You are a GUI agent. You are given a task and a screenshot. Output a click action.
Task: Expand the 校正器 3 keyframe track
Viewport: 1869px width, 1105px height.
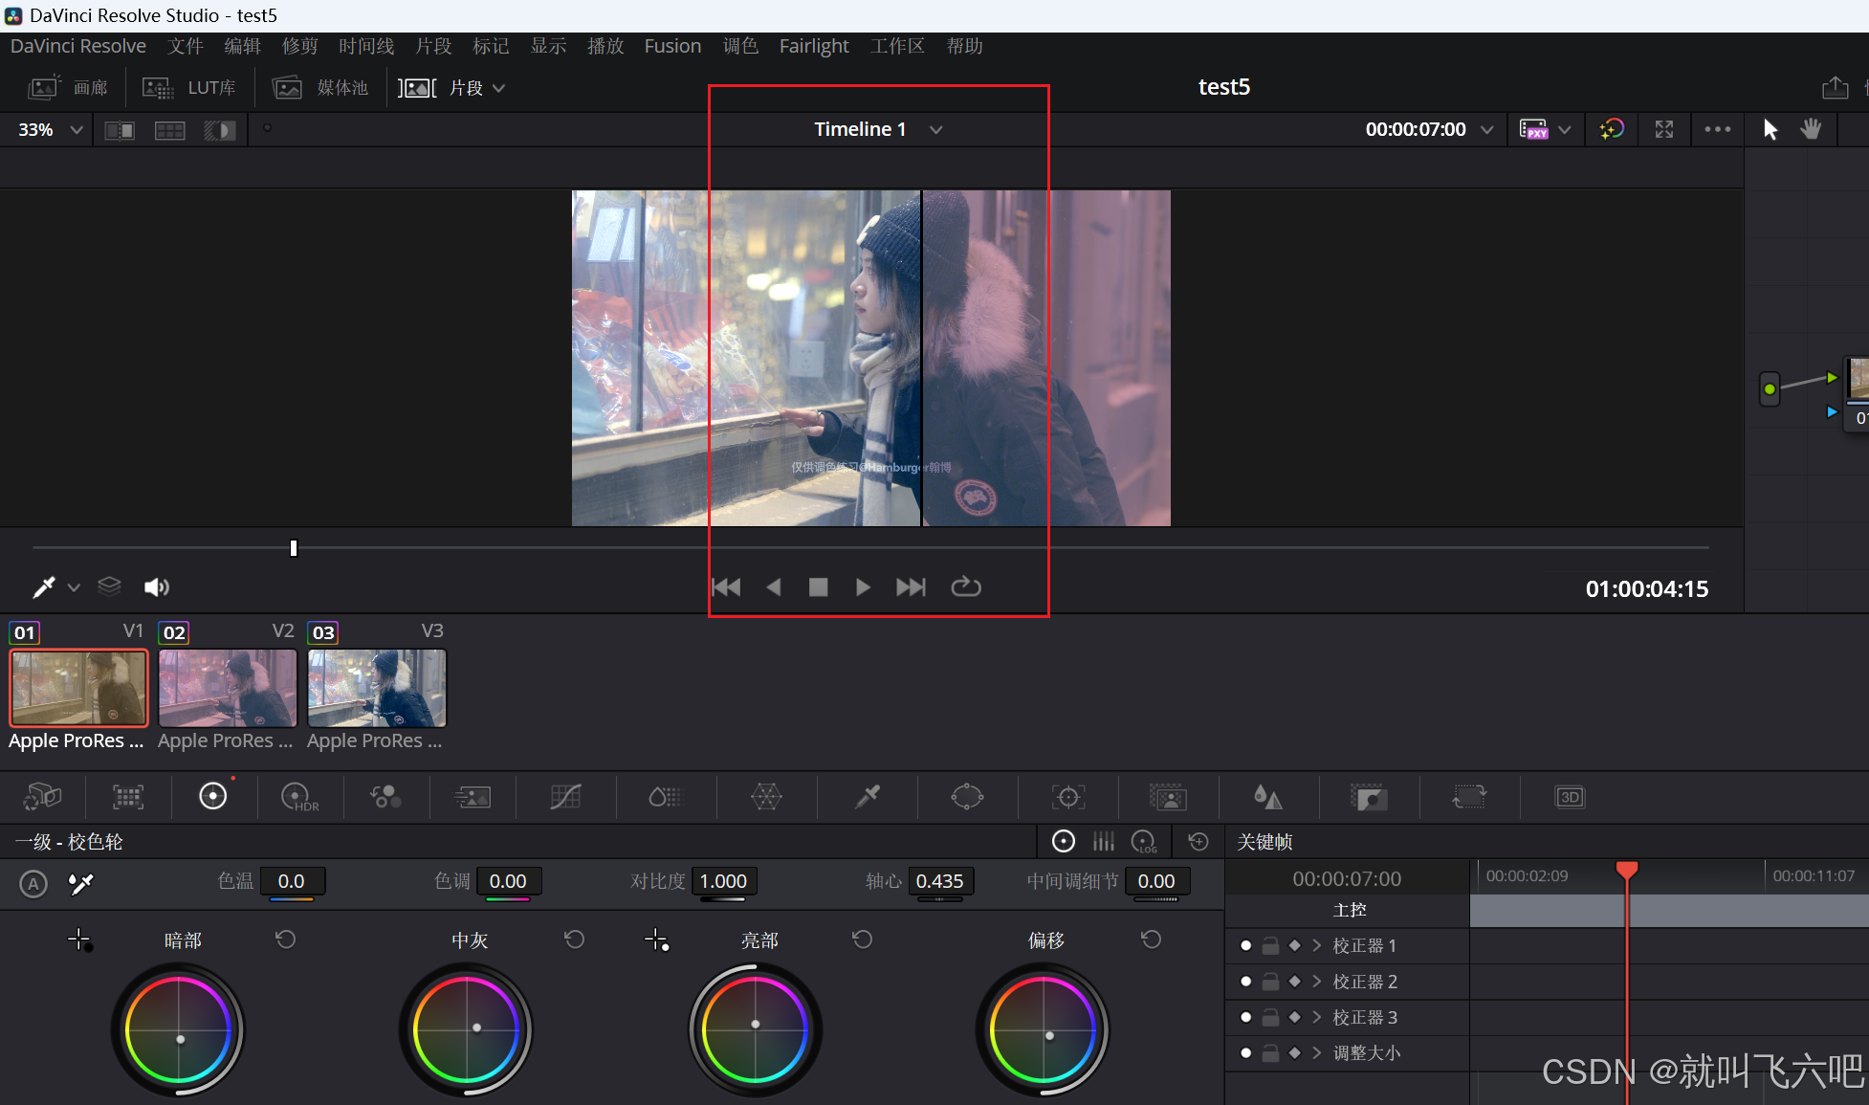[x=1317, y=1017]
